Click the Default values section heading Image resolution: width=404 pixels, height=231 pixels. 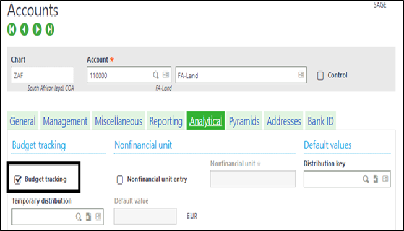(x=327, y=145)
